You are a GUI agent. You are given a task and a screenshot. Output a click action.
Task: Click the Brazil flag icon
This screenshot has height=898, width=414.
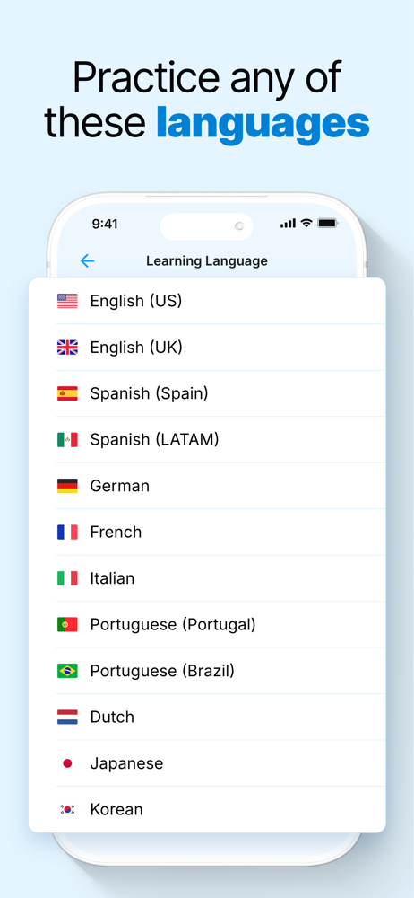pos(67,671)
